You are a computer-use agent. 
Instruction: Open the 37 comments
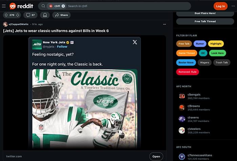pos(30,15)
